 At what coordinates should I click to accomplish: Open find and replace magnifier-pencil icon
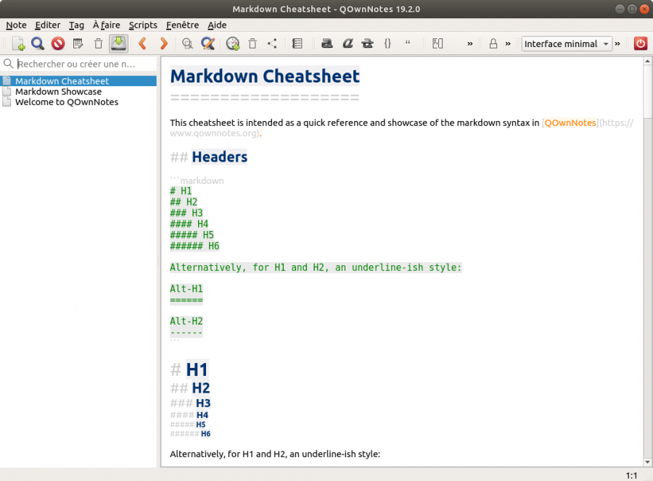click(x=208, y=43)
